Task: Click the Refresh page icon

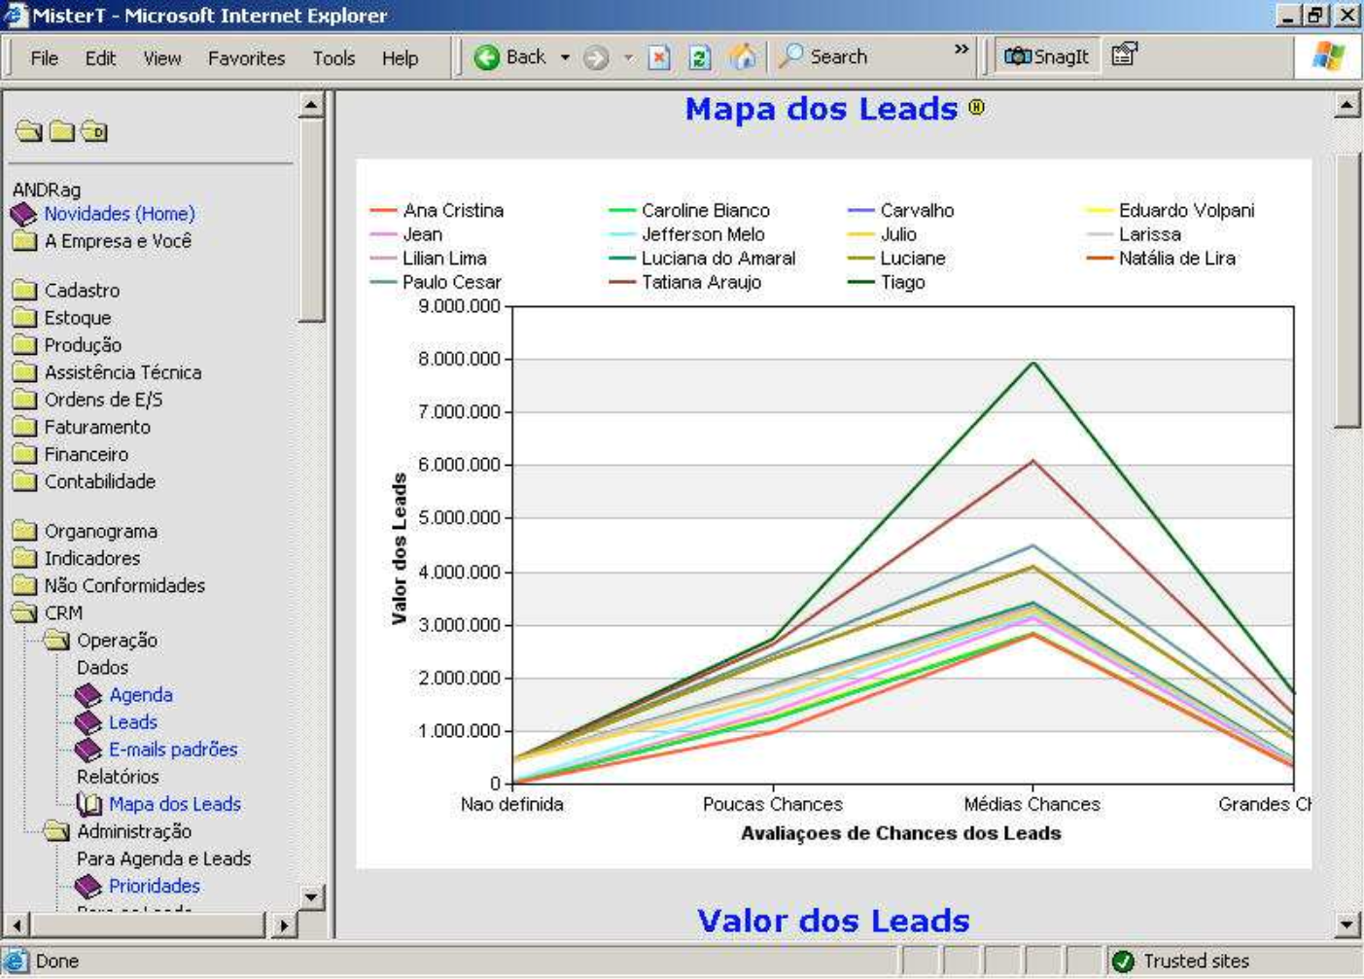Action: (699, 57)
